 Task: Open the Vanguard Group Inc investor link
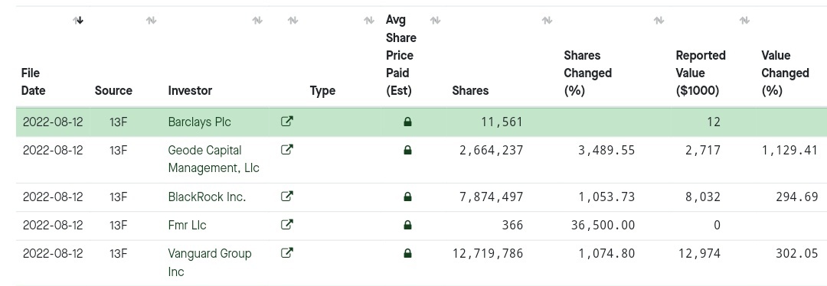(x=210, y=262)
